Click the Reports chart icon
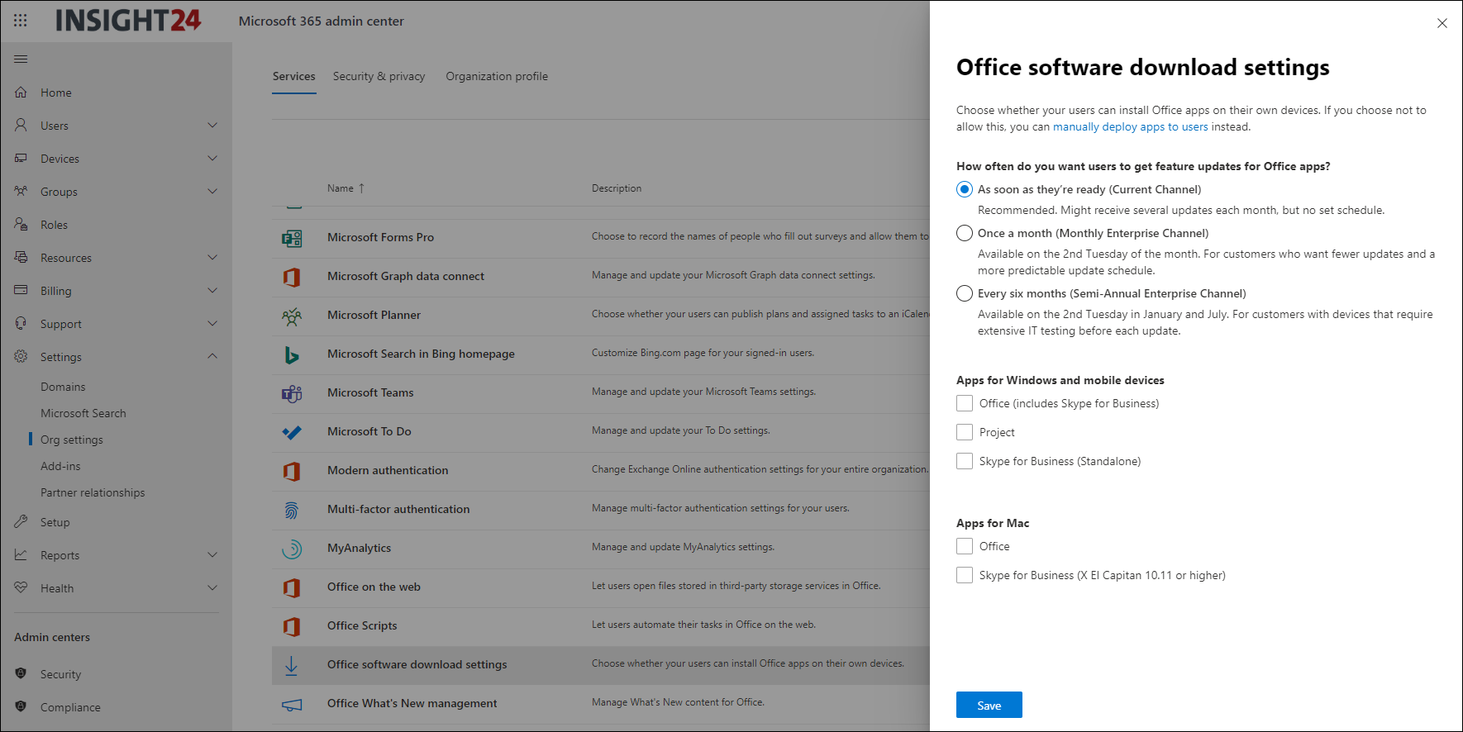The height and width of the screenshot is (732, 1463). pyautogui.click(x=21, y=554)
